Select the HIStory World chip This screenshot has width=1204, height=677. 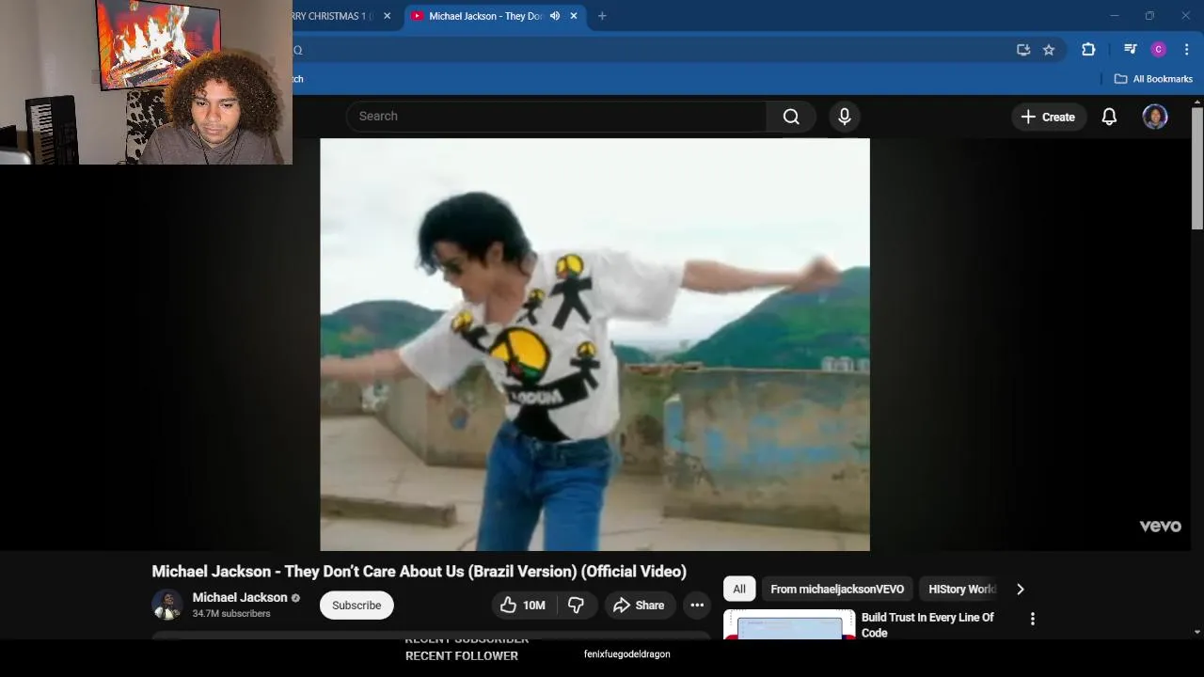pos(961,590)
